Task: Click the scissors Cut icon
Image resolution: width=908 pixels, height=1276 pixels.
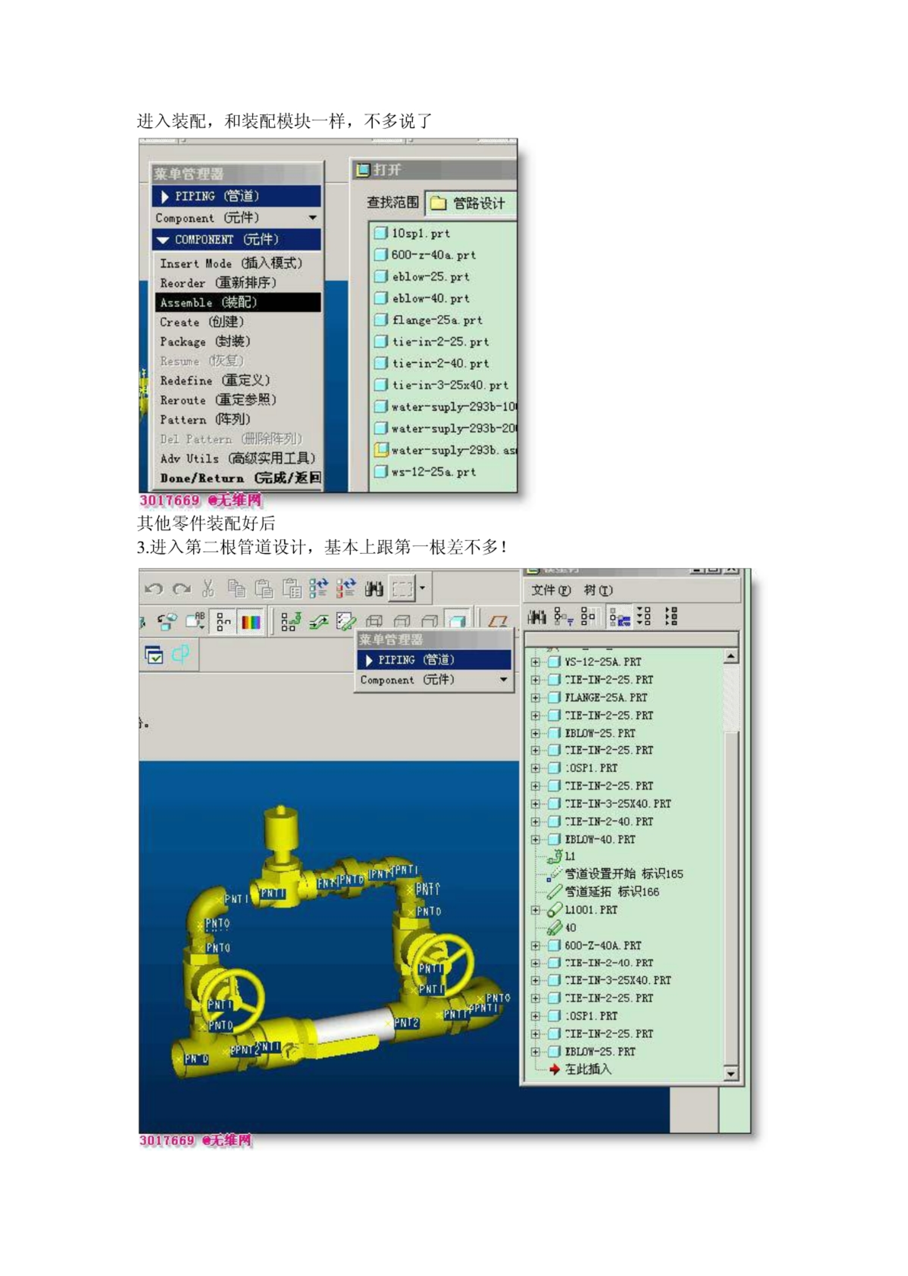Action: pos(207,589)
